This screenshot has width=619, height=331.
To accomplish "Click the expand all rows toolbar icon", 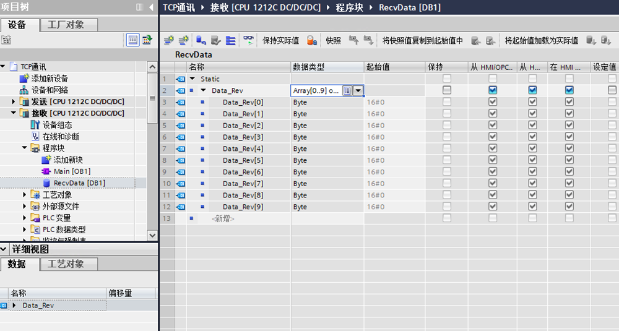I will (x=230, y=40).
